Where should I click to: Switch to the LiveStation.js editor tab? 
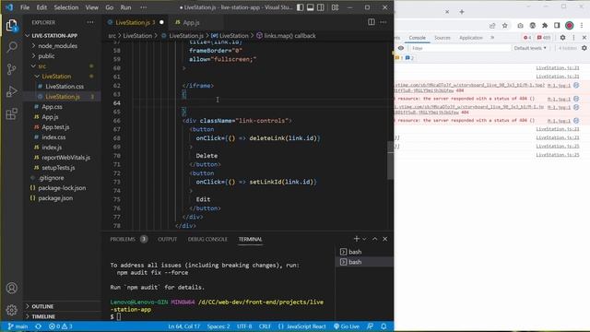coord(136,22)
